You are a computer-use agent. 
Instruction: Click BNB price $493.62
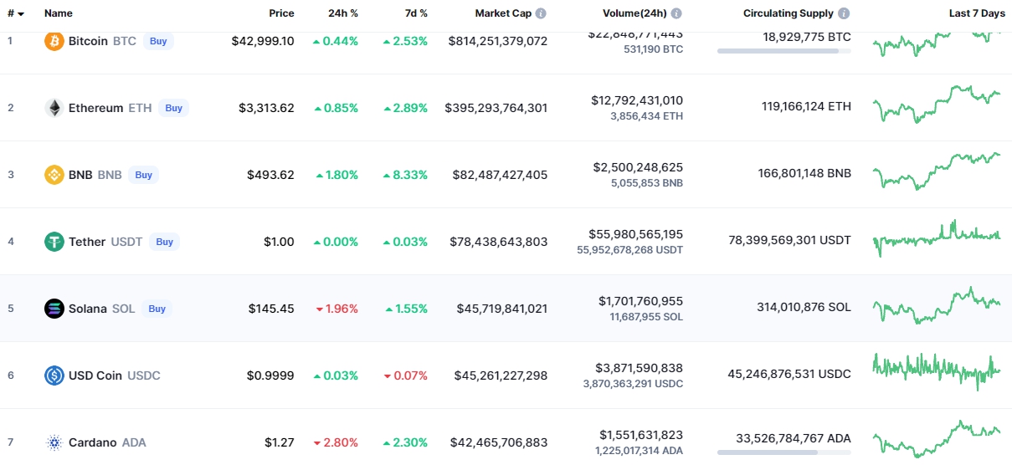270,175
